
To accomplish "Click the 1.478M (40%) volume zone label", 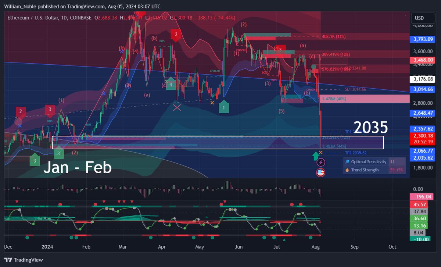I will (x=334, y=99).
